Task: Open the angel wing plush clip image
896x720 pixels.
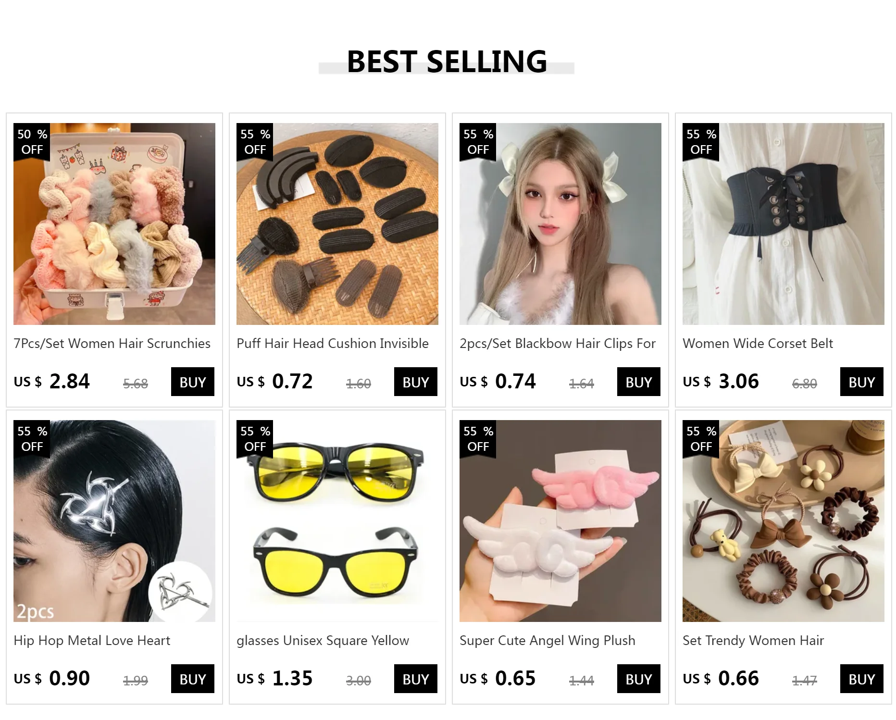Action: 560,521
